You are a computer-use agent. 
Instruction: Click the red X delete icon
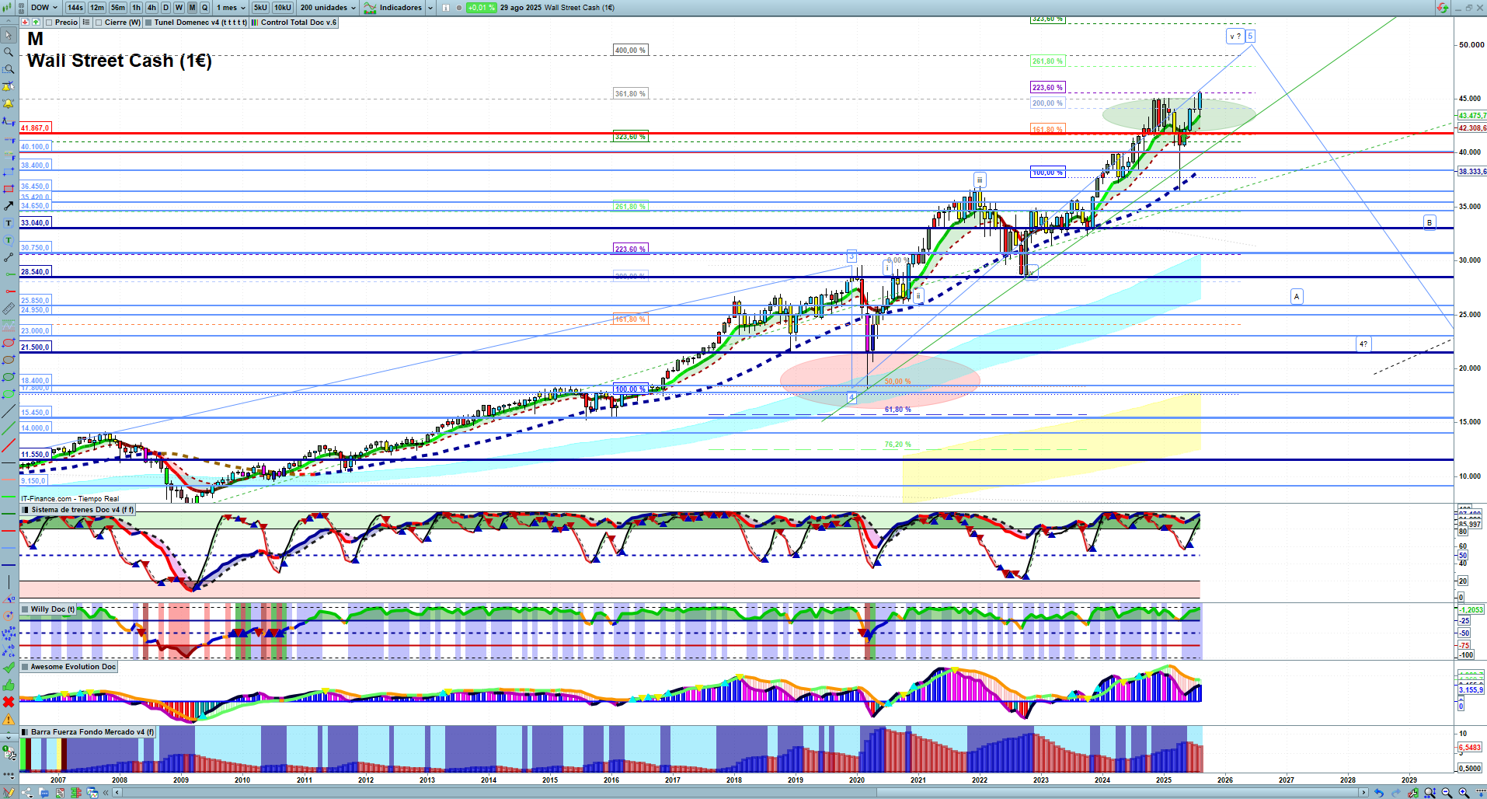point(9,702)
